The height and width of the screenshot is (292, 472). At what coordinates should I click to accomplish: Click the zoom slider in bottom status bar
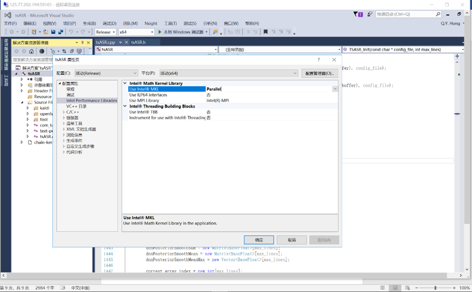435,288
